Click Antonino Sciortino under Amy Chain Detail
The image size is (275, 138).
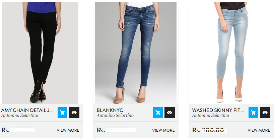[20, 115]
